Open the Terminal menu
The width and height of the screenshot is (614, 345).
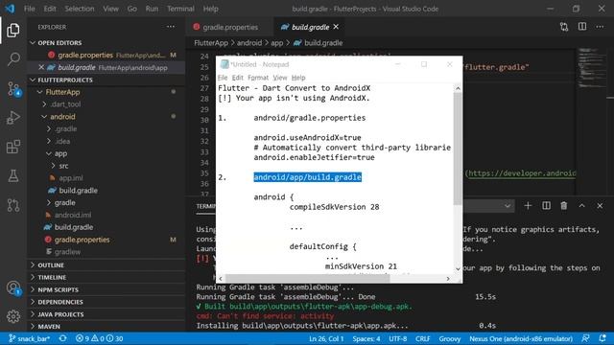(180, 9)
